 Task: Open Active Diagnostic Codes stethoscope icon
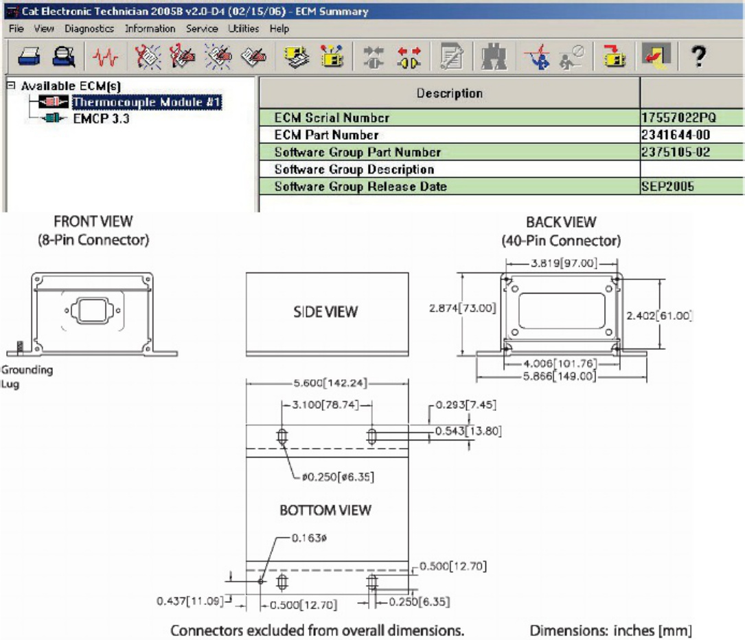[148, 57]
